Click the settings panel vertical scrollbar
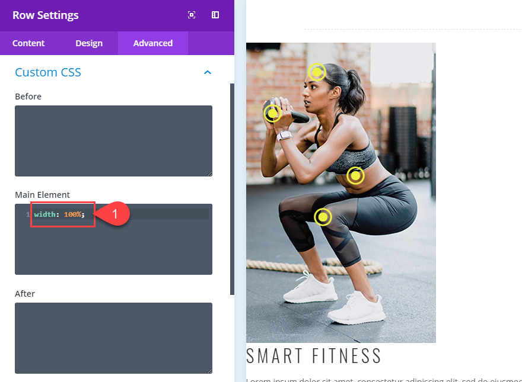 pyautogui.click(x=232, y=189)
